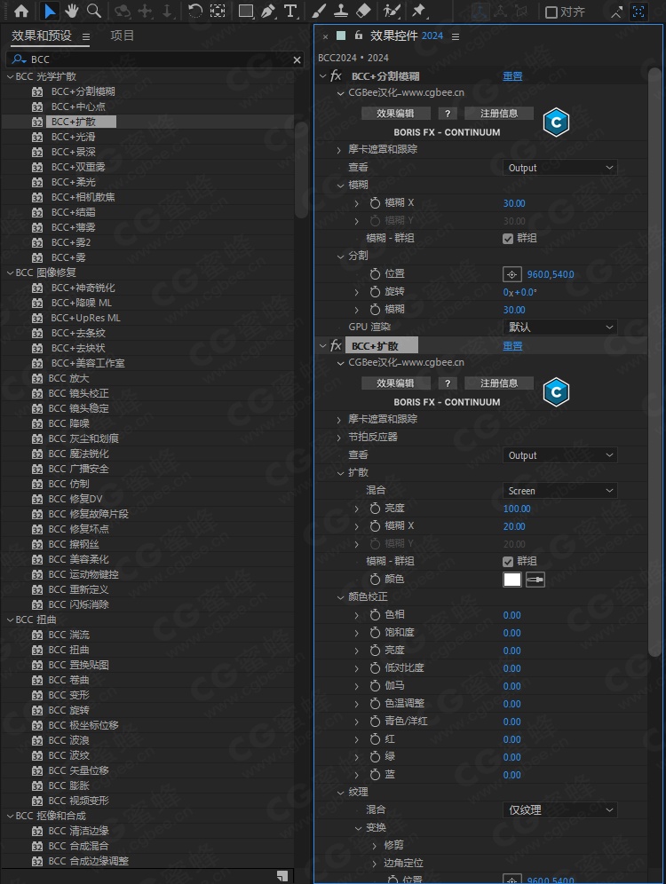Click eyedropper next to 颜色 swatch
The image size is (666, 884).
(535, 580)
